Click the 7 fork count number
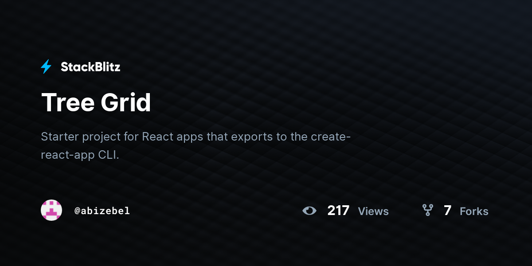Screen dimensions: 532x266 pos(447,211)
